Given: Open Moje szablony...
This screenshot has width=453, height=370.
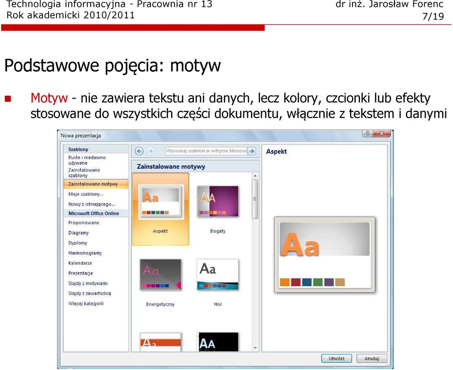Looking at the screenshot, I should pos(86,194).
